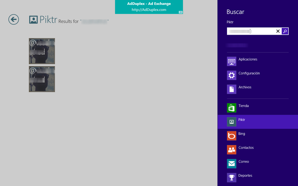This screenshot has width=298, height=186.
Task: Open the AdDuplex Ad Exchange banner
Action: point(149,7)
